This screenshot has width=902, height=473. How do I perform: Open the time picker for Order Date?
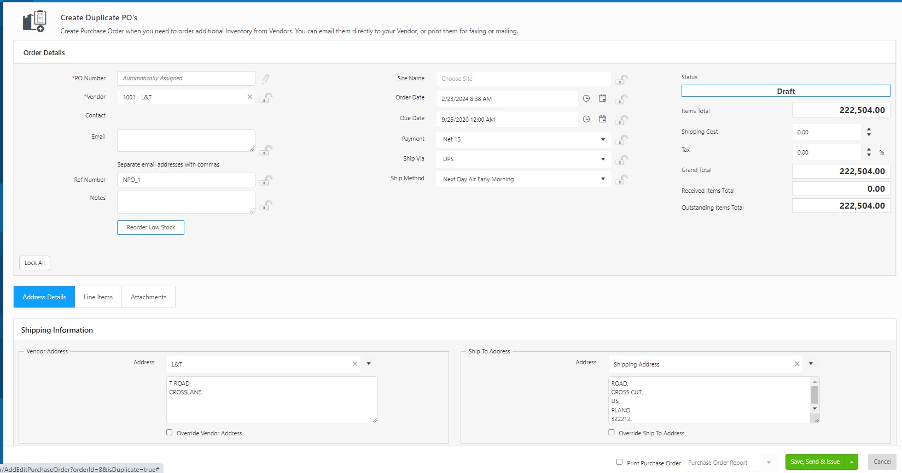(586, 98)
